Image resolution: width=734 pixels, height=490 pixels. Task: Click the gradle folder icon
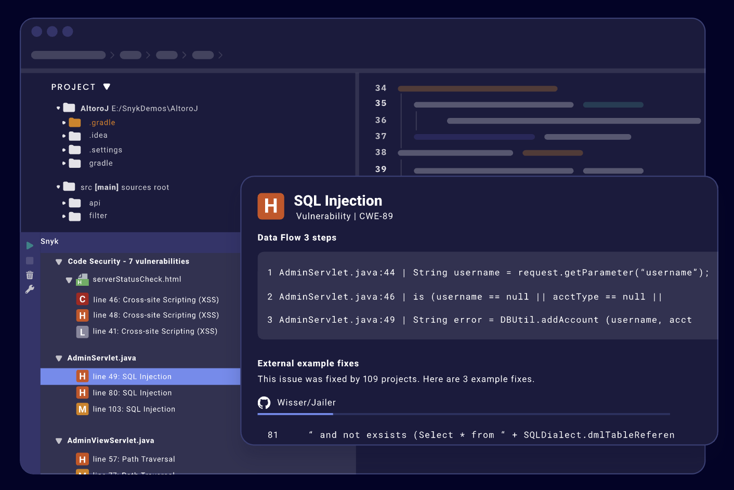(x=75, y=163)
